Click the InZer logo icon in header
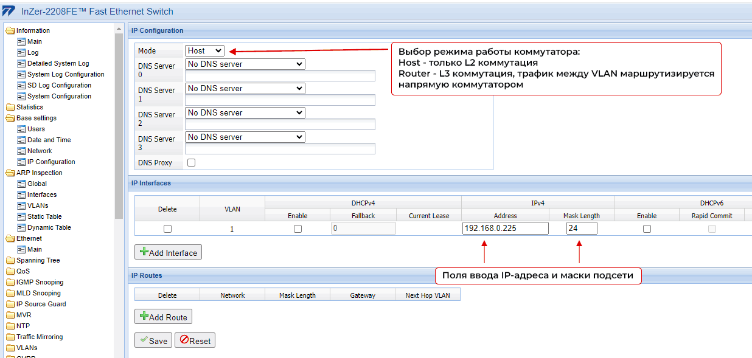This screenshot has height=358, width=752. coord(9,11)
